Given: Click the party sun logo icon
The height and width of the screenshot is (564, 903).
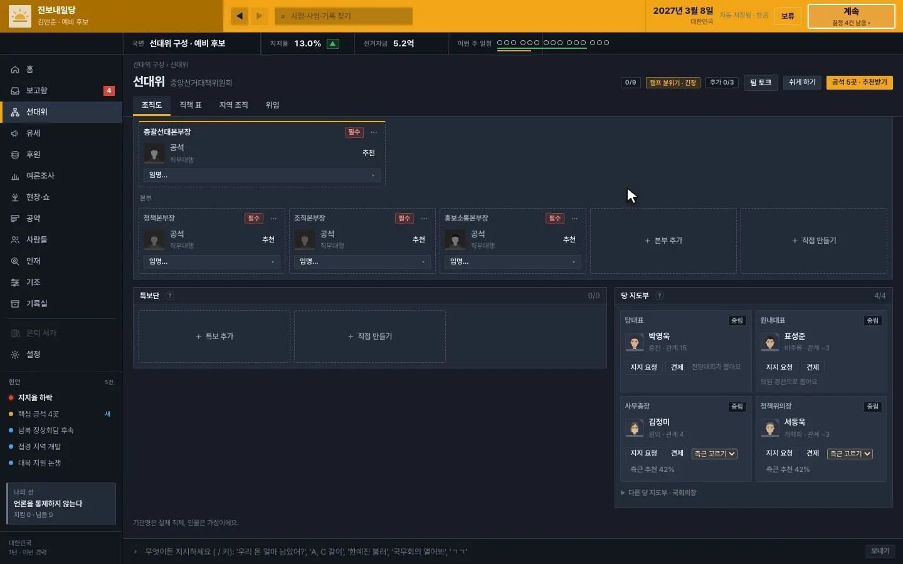Looking at the screenshot, I should coord(20,16).
